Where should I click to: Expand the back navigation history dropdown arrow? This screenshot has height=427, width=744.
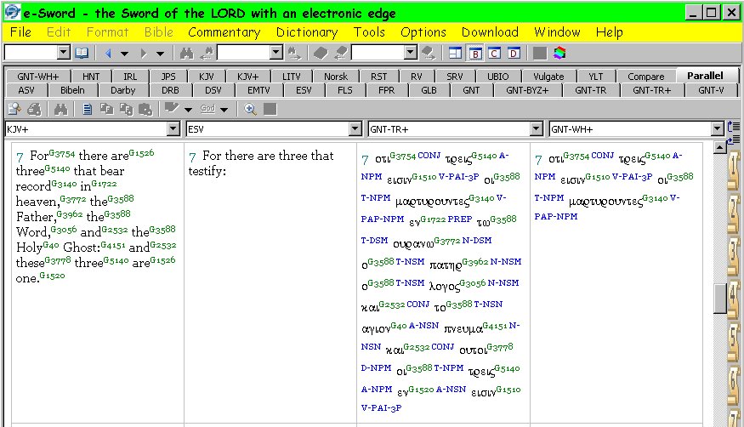pyautogui.click(x=124, y=54)
